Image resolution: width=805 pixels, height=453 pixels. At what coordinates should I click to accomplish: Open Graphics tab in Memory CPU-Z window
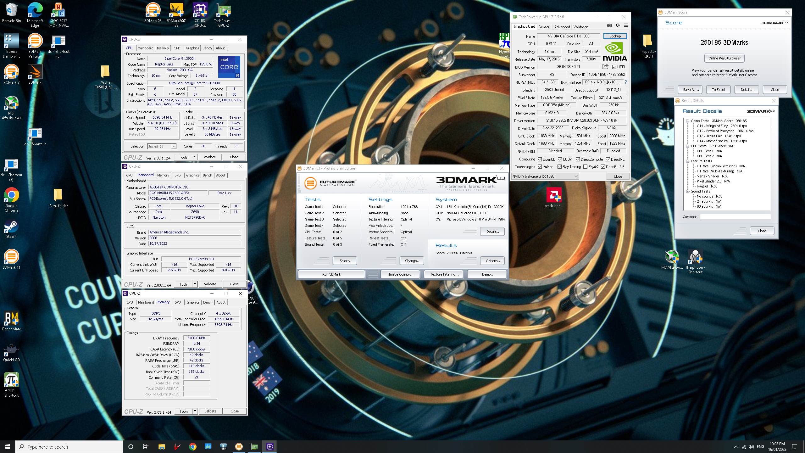(193, 302)
